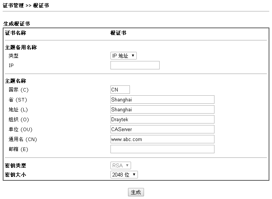Click the 根证书 certificate name value
The height and width of the screenshot is (199, 272).
[x=118, y=33]
